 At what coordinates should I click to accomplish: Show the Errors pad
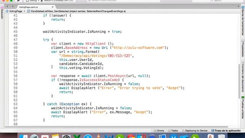click(x=159, y=131)
